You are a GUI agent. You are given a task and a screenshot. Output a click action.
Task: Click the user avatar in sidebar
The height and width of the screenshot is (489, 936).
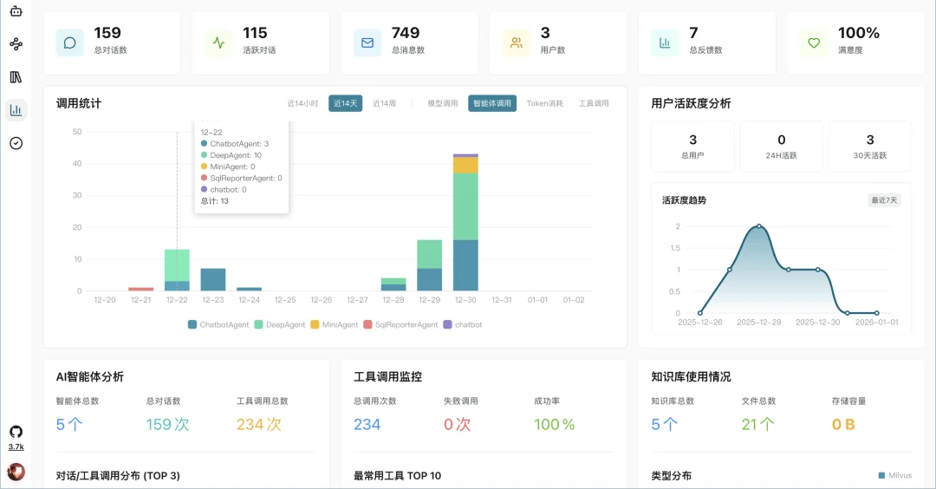coord(16,472)
